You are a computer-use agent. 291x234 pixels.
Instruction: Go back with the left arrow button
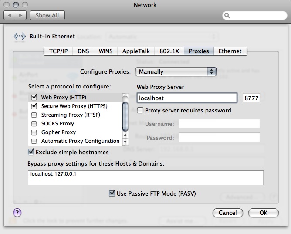[10, 15]
